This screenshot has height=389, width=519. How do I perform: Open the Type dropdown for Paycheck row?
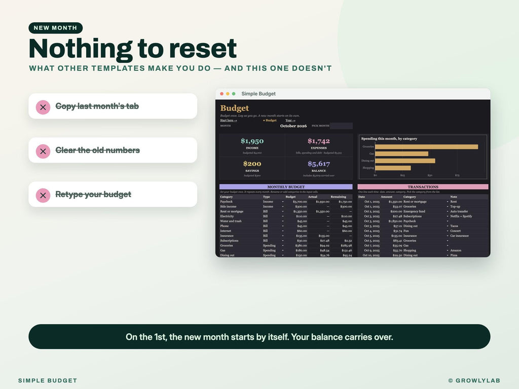[283, 202]
